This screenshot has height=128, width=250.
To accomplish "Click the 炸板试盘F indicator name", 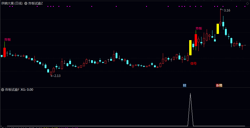I will 12,90.
